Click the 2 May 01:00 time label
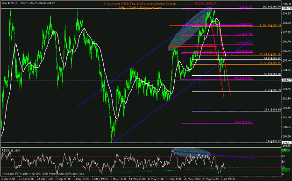292x181 pixels. [81, 179]
